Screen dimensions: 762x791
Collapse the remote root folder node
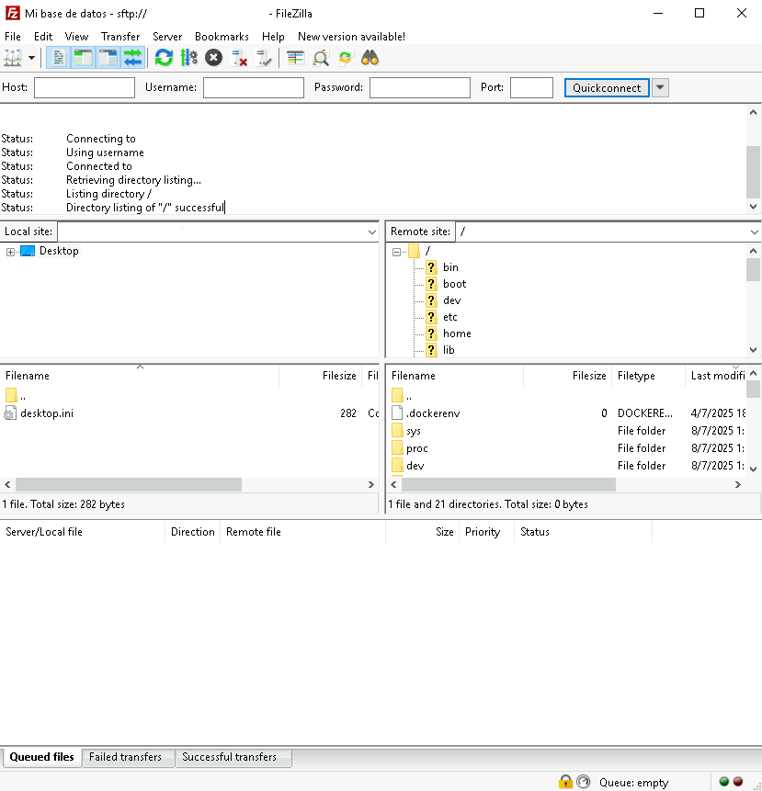397,251
